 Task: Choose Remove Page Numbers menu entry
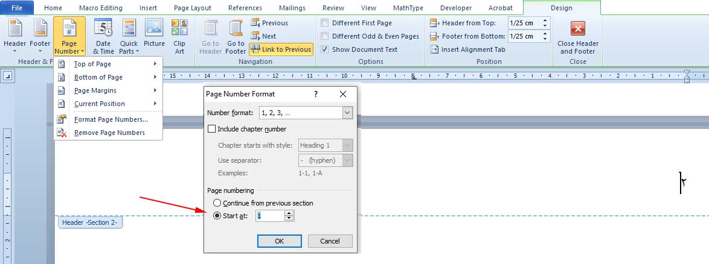(x=109, y=133)
